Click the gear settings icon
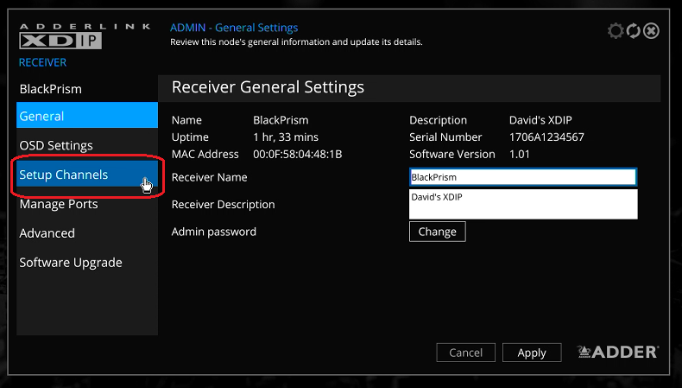 coord(616,31)
